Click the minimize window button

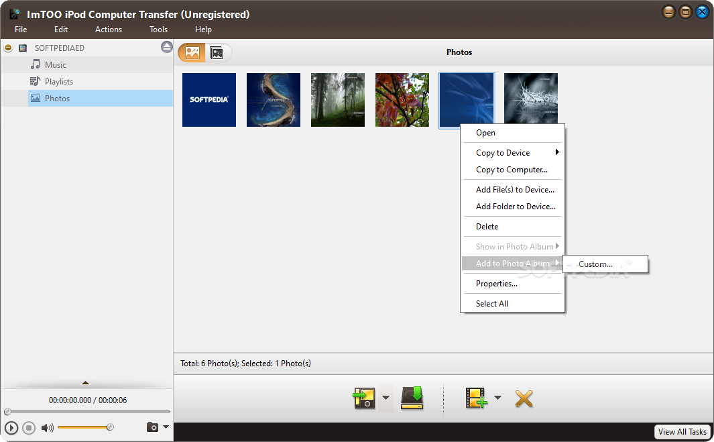pos(668,12)
